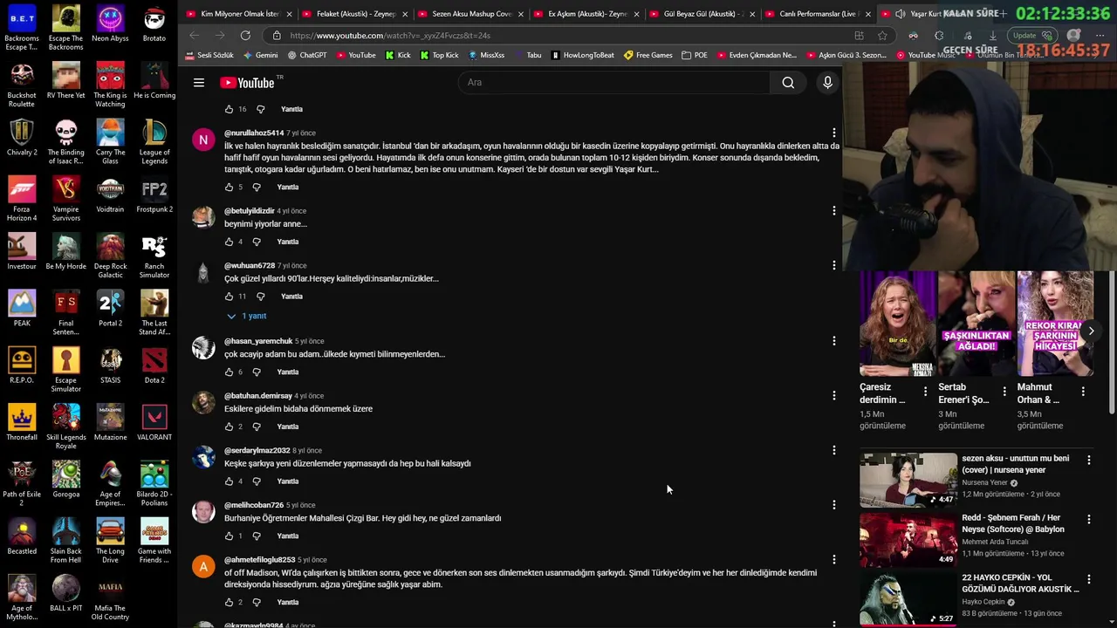1117x628 pixels.
Task: Go back in browser history
Action: point(194,36)
